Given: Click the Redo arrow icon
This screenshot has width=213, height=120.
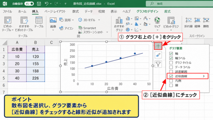Looking at the screenshot, I should 56,4.
